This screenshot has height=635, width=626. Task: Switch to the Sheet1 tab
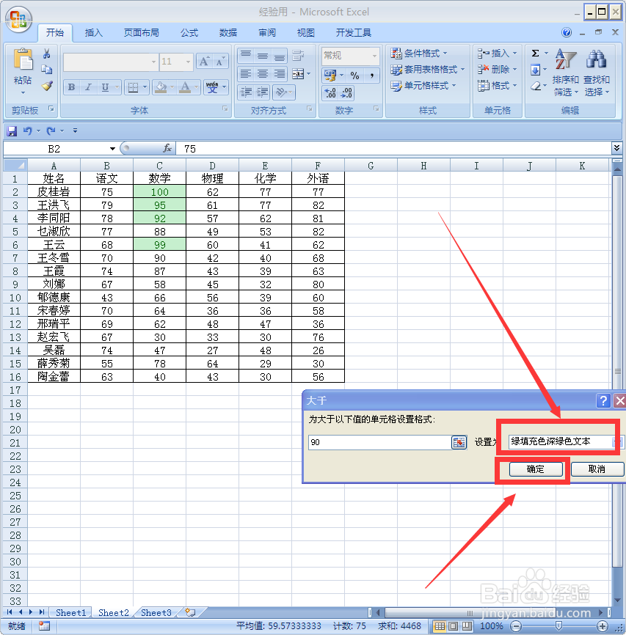tap(71, 613)
